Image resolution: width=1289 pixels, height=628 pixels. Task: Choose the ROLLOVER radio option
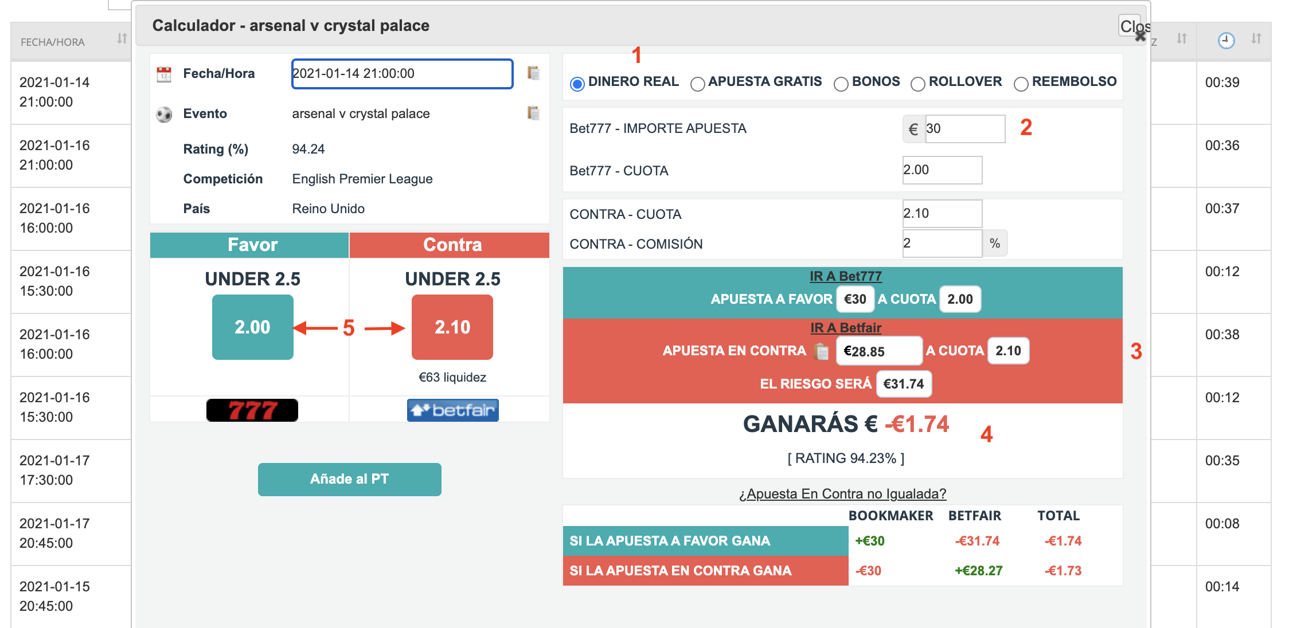coord(918,84)
